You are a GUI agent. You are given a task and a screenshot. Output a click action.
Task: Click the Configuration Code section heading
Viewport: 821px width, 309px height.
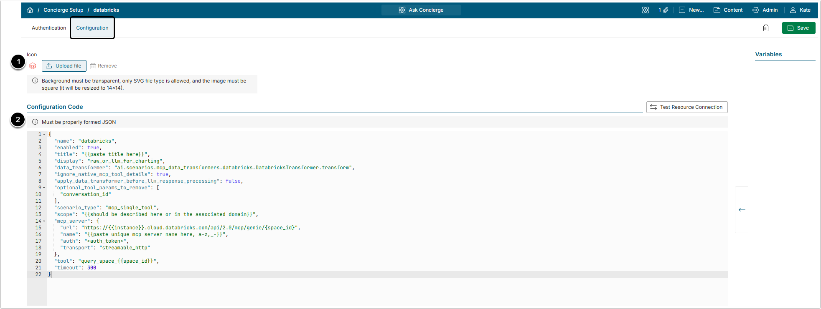(55, 107)
